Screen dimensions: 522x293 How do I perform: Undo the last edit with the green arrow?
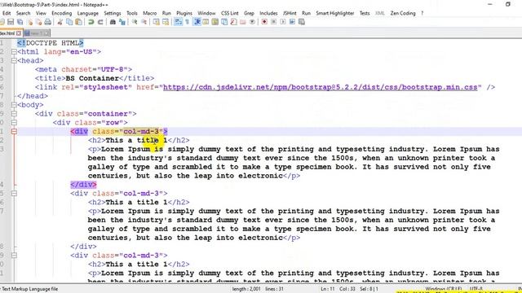click(x=91, y=22)
